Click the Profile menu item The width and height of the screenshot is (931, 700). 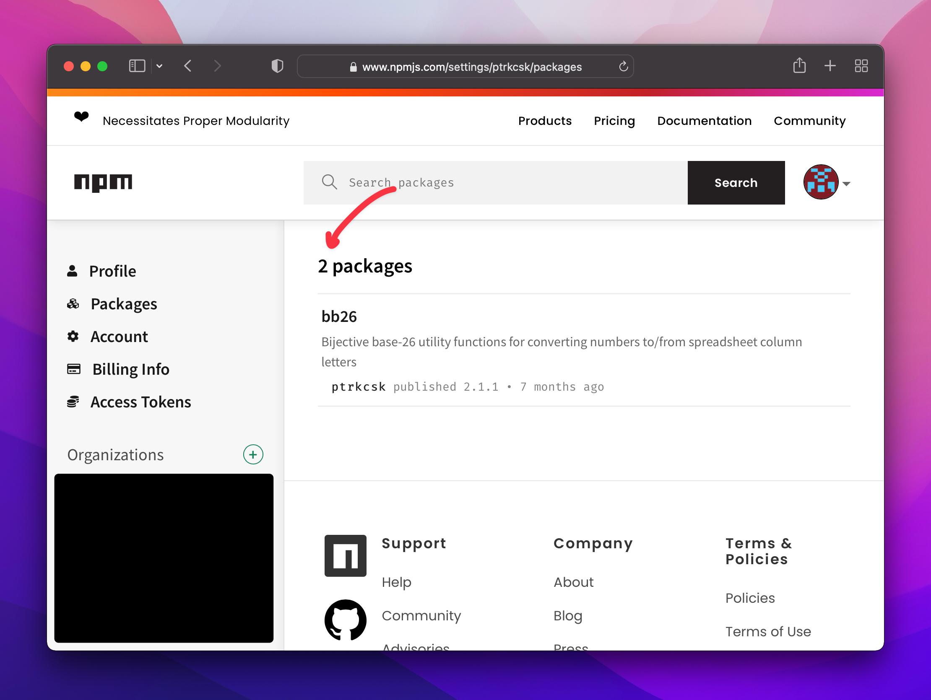coord(112,270)
